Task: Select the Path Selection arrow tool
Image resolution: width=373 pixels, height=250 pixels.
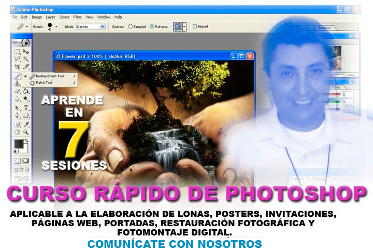Action: pyautogui.click(x=17, y=108)
